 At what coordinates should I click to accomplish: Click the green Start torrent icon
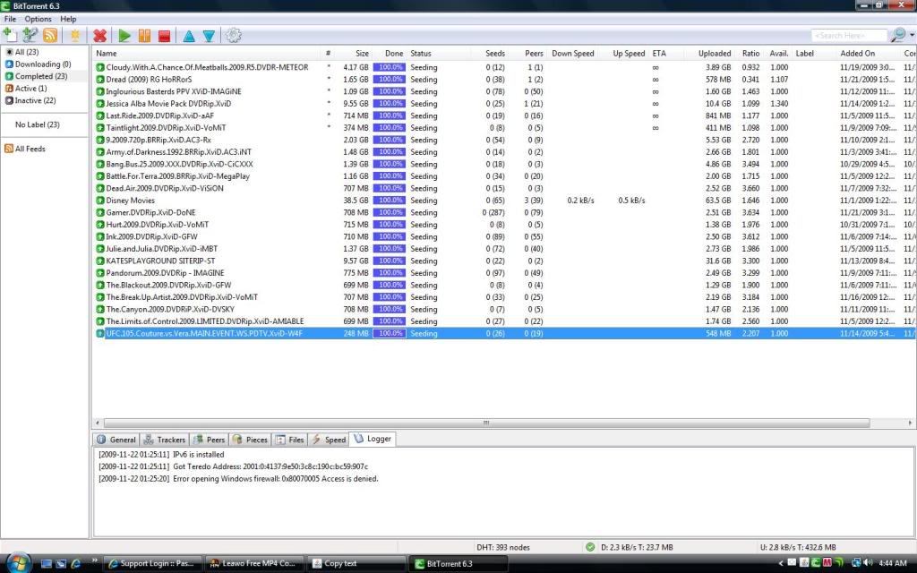coord(124,36)
